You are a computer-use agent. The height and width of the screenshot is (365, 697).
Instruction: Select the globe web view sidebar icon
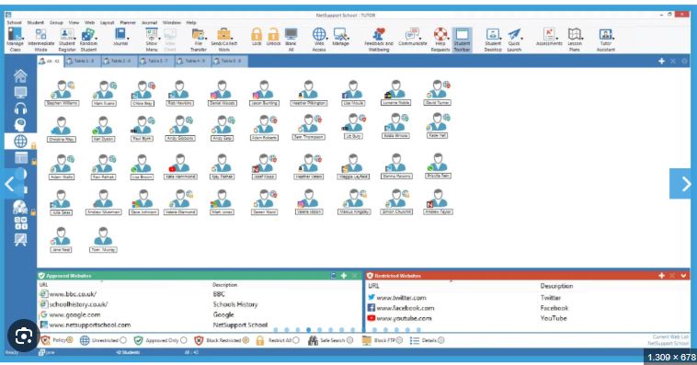(20, 142)
